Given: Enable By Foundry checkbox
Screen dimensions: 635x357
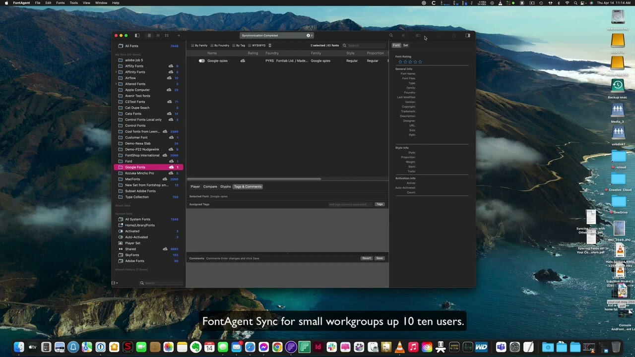Looking at the screenshot, I should (x=212, y=45).
